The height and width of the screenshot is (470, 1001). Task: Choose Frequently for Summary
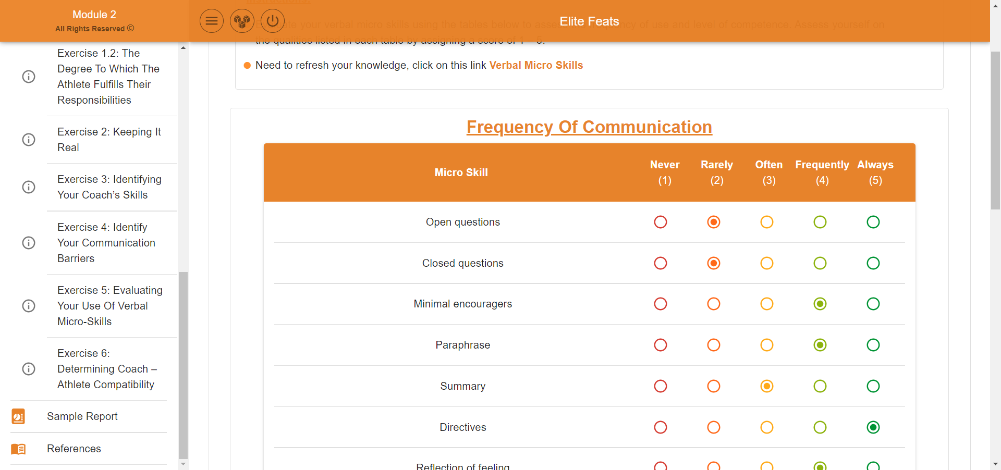[820, 386]
